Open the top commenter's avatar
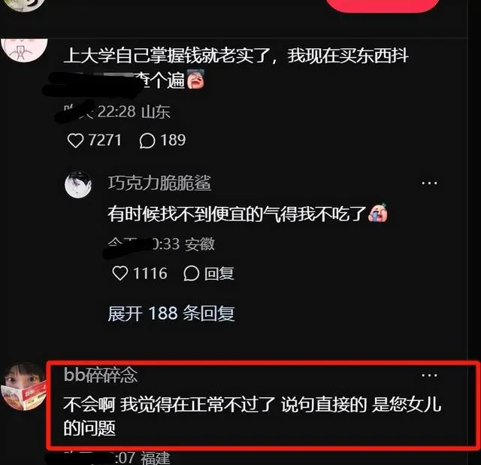Screen dimensions: 481x465 (x=24, y=50)
